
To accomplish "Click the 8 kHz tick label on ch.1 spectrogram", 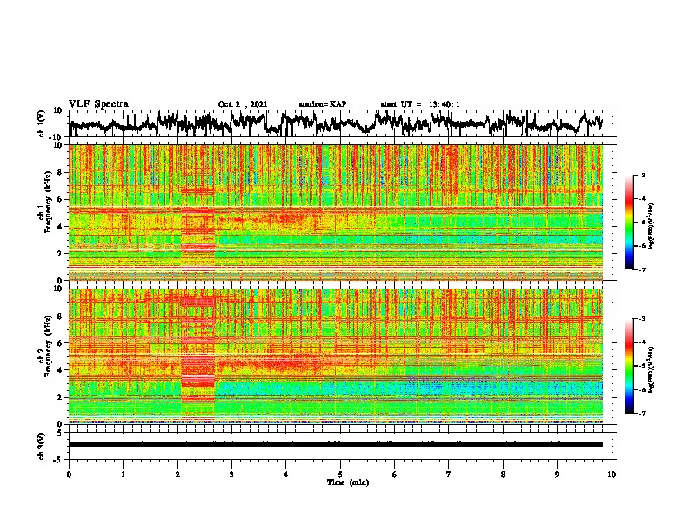I will [x=60, y=172].
